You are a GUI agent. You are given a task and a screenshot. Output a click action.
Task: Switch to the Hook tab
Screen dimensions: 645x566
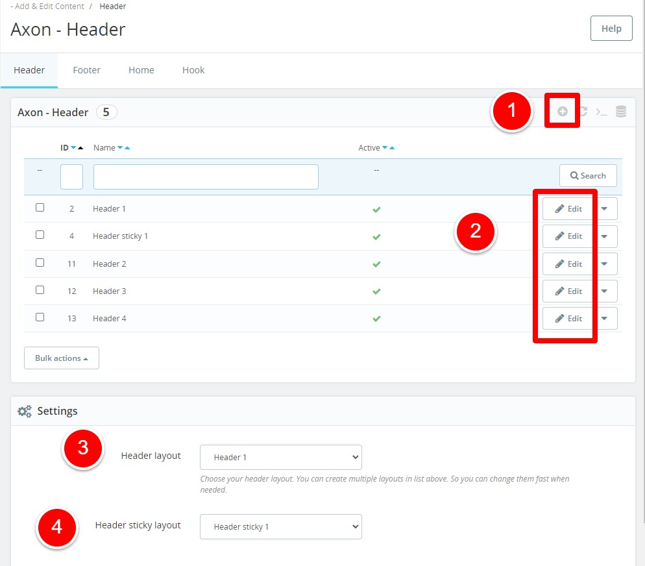[193, 70]
